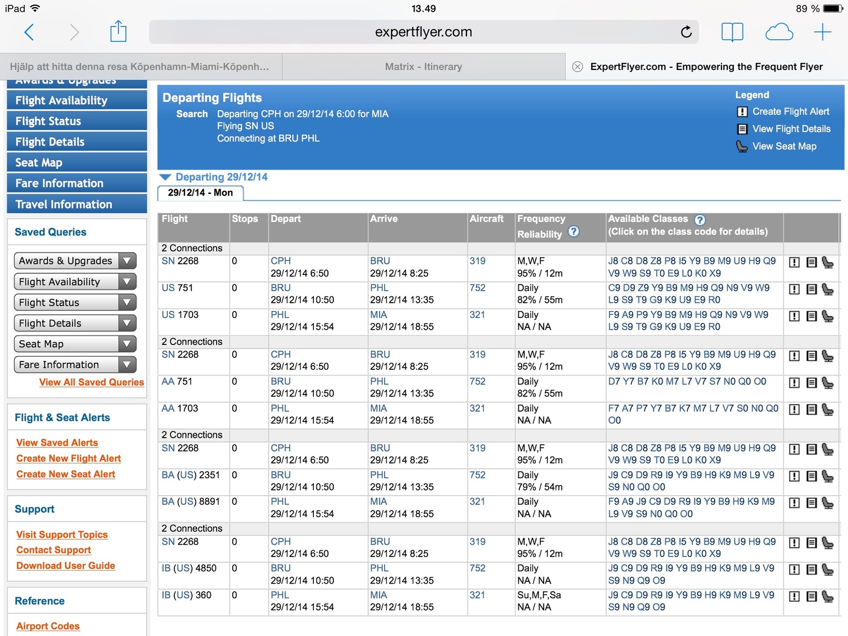Viewport: 848px width, 636px height.
Task: View flight details for AA 1703 row
Action: coord(811,409)
